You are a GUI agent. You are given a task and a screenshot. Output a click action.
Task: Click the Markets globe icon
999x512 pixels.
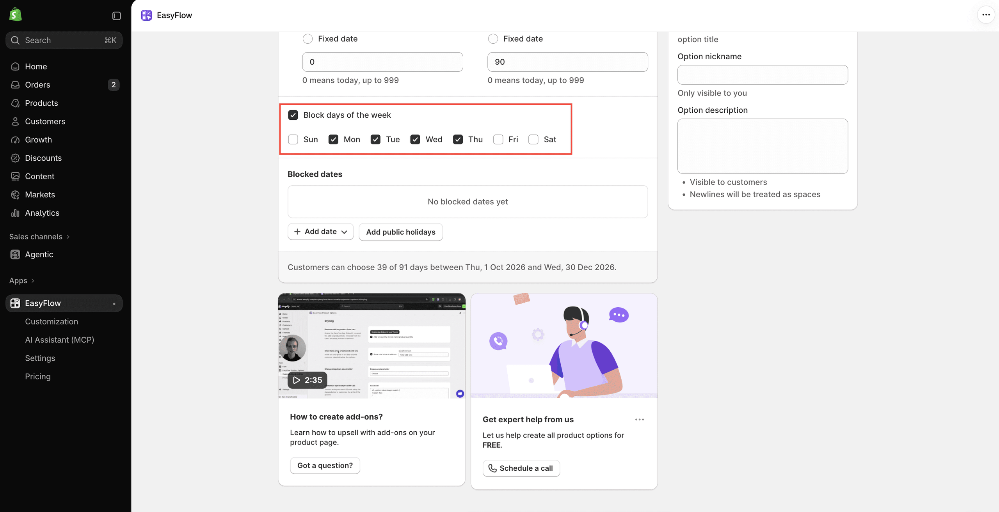15,195
